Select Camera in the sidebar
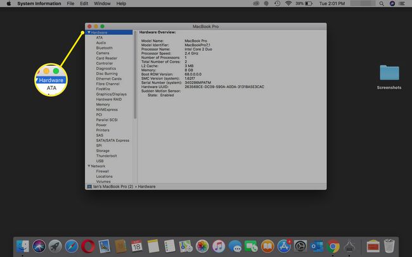 pos(103,53)
